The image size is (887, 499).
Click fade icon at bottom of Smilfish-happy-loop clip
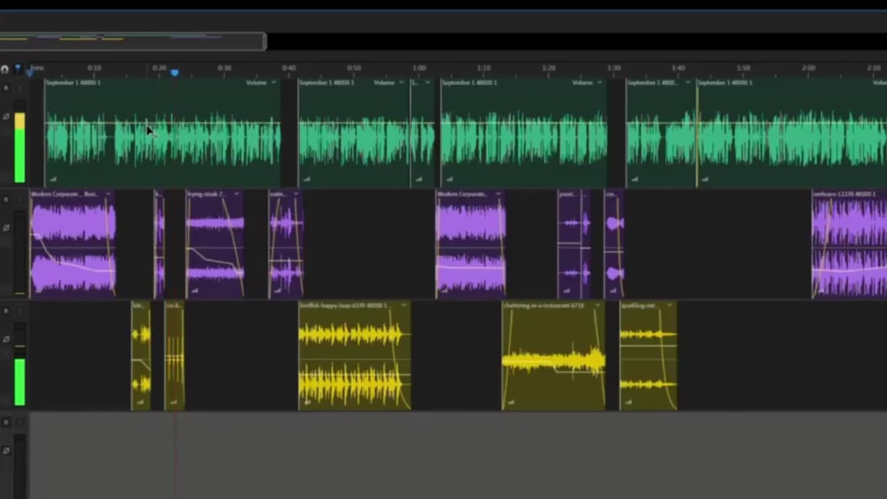(307, 402)
